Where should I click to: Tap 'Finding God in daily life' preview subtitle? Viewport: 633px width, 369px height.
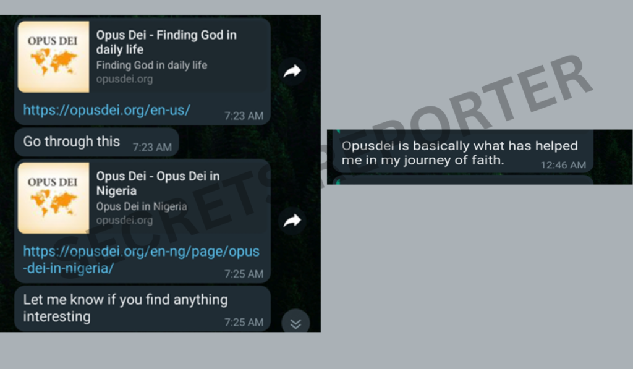(151, 66)
